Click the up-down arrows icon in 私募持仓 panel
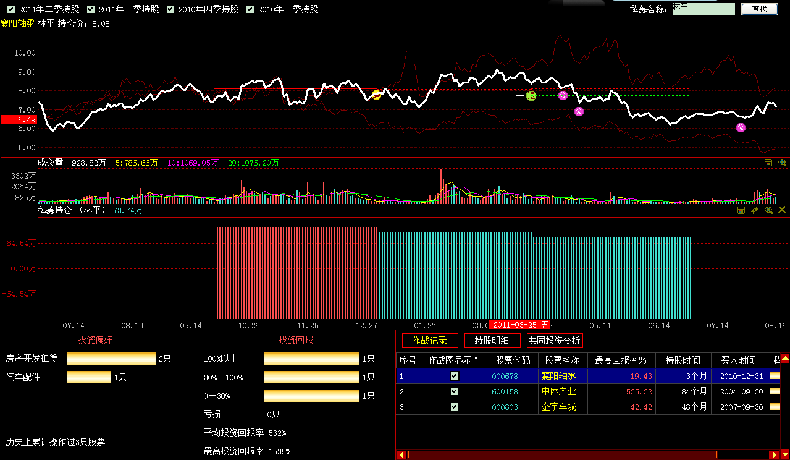790x460 pixels. (755, 210)
